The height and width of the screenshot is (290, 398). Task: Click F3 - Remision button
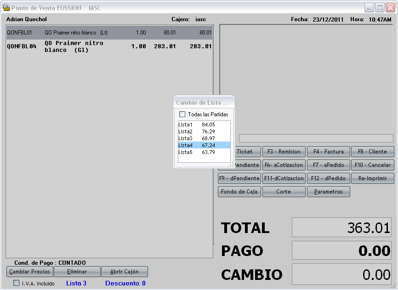[284, 152]
